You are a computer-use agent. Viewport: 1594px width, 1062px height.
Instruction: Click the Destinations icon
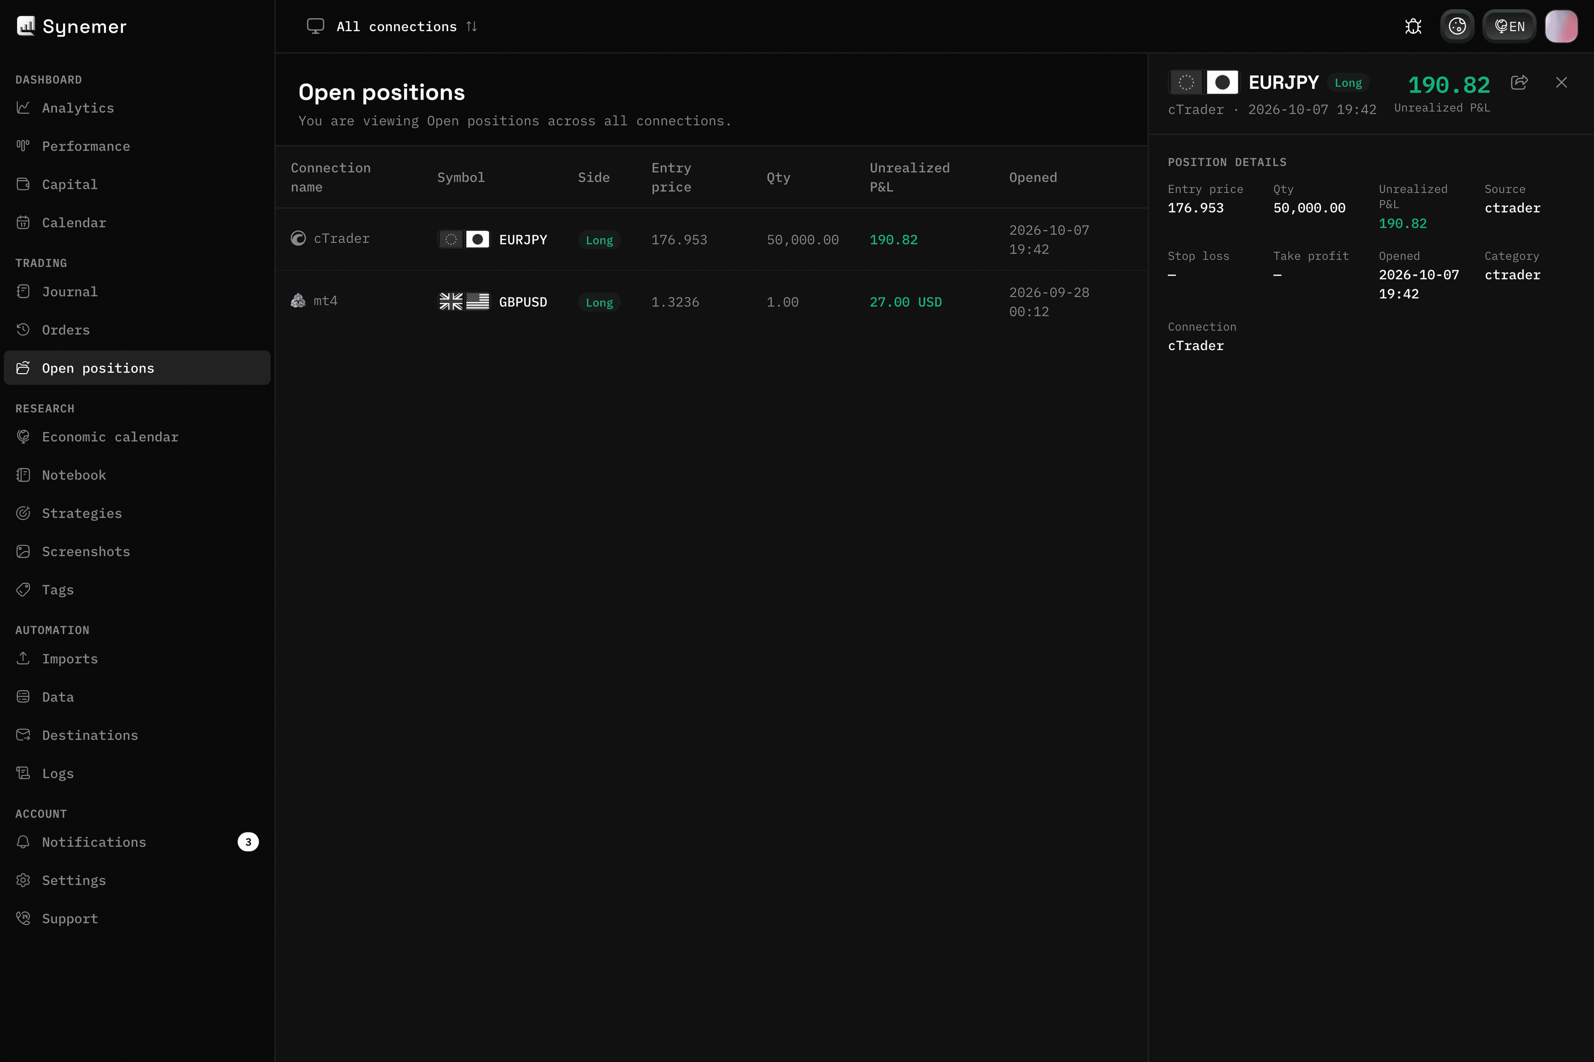point(23,735)
